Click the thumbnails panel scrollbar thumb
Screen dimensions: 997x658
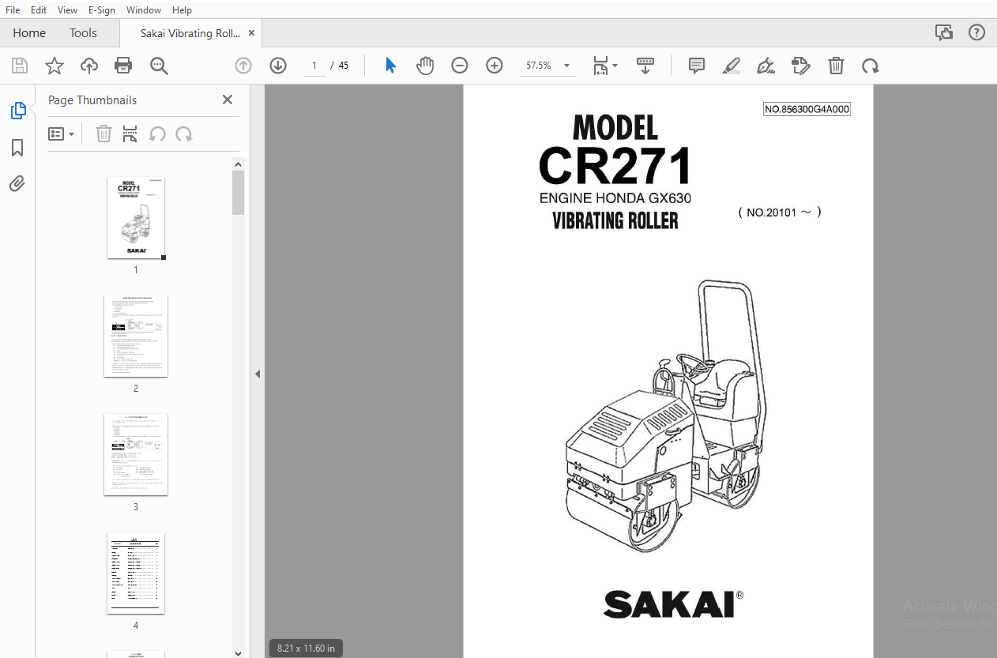click(x=238, y=193)
